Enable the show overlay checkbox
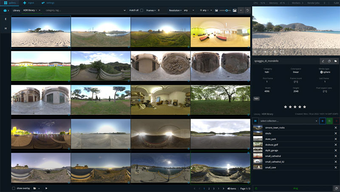Image resolution: width=340 pixels, height=192 pixels. [14, 188]
